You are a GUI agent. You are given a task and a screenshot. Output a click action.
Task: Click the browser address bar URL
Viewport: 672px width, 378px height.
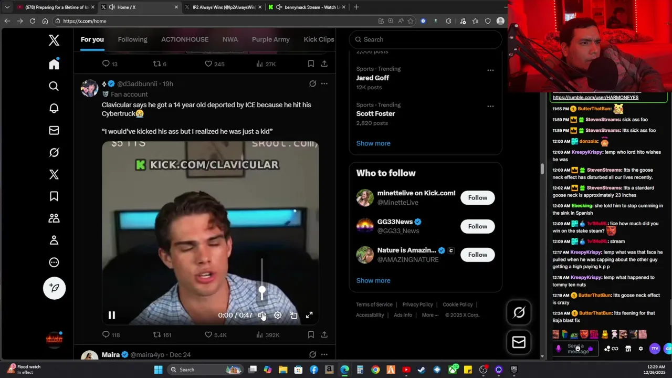click(x=85, y=21)
